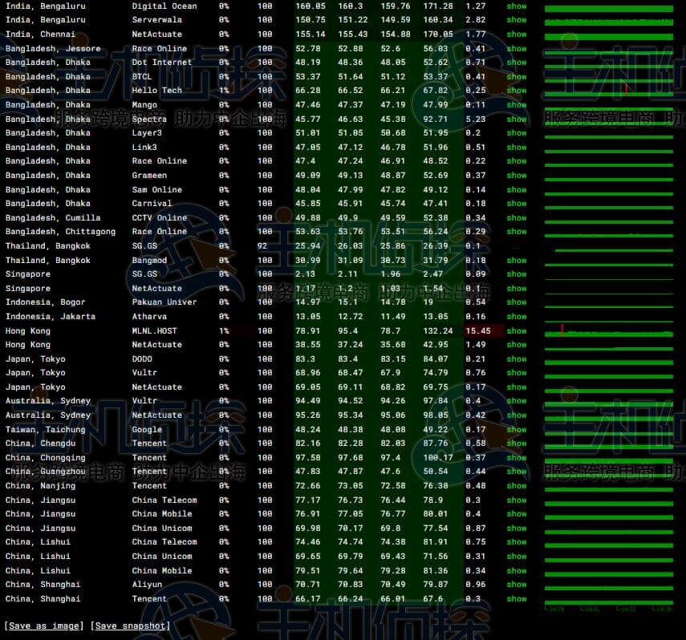Viewport: 686px width, 640px height.
Task: Click 'show' for Hong Kong MLNL.HOST row
Action: tap(517, 330)
